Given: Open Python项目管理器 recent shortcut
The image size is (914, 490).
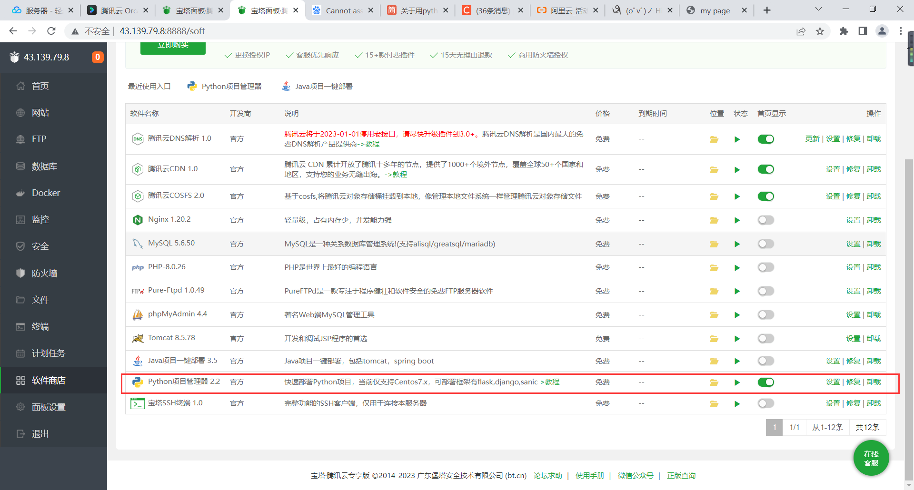Looking at the screenshot, I should (x=225, y=86).
